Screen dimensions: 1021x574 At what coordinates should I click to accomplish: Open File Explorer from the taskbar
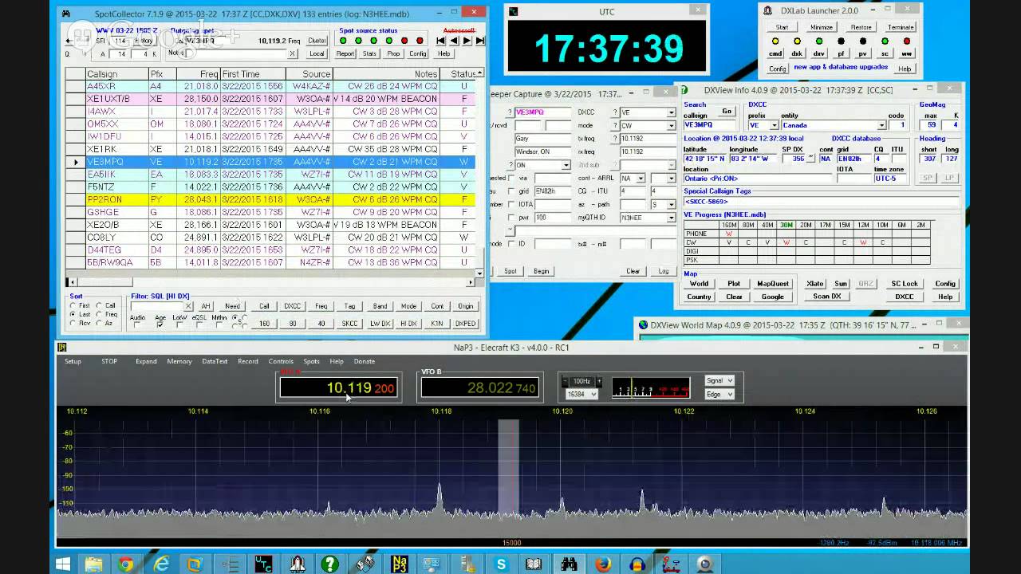pos(93,564)
